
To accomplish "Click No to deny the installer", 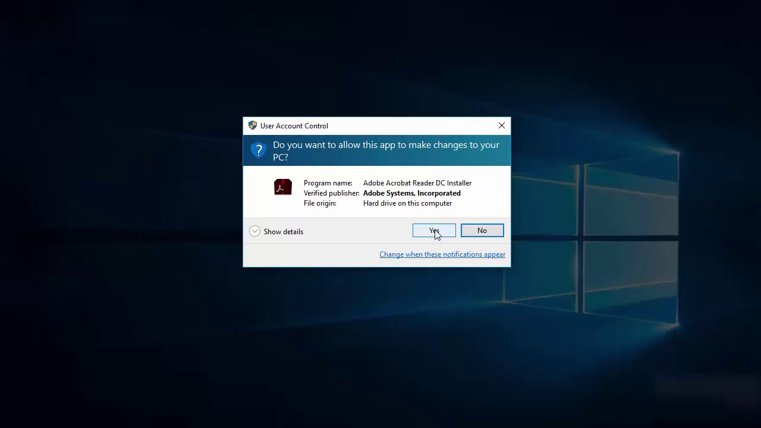I will pos(482,231).
